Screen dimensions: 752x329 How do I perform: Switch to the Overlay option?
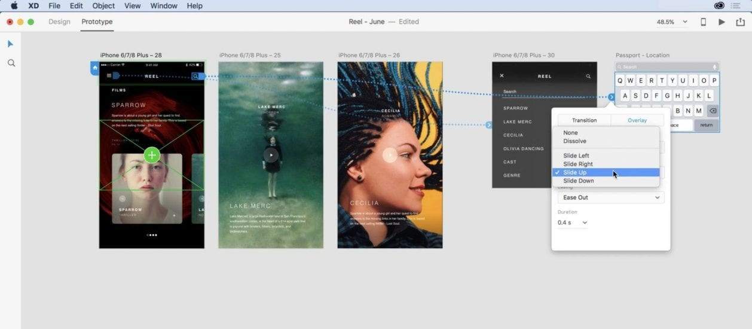637,120
